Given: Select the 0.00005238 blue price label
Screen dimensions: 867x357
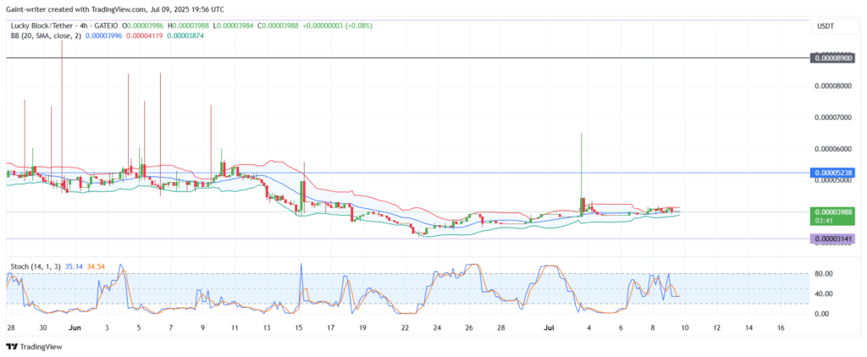Looking at the screenshot, I should (x=832, y=173).
